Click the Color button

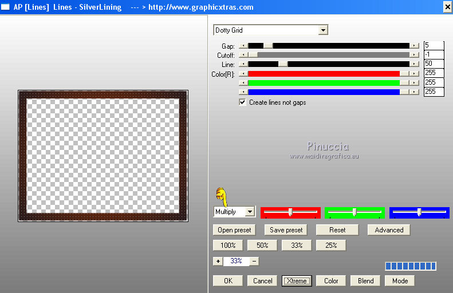point(331,281)
